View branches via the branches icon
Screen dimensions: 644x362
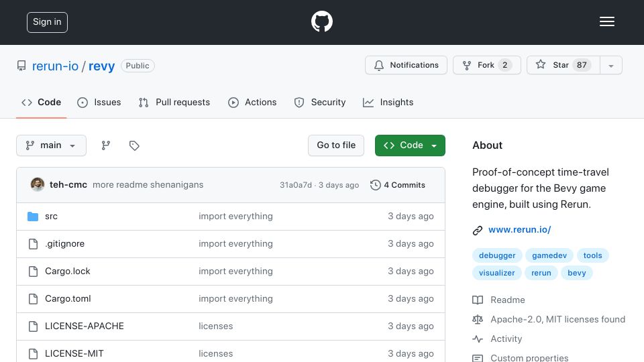click(x=106, y=145)
